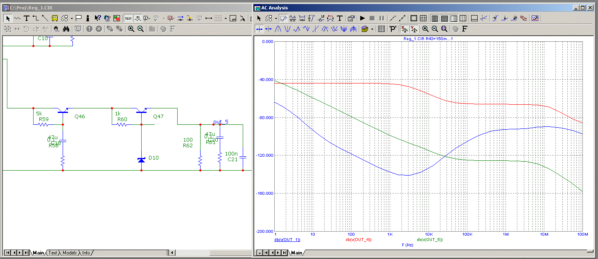Select the Info mode tool
This screenshot has height=259, width=598.
tap(88, 18)
